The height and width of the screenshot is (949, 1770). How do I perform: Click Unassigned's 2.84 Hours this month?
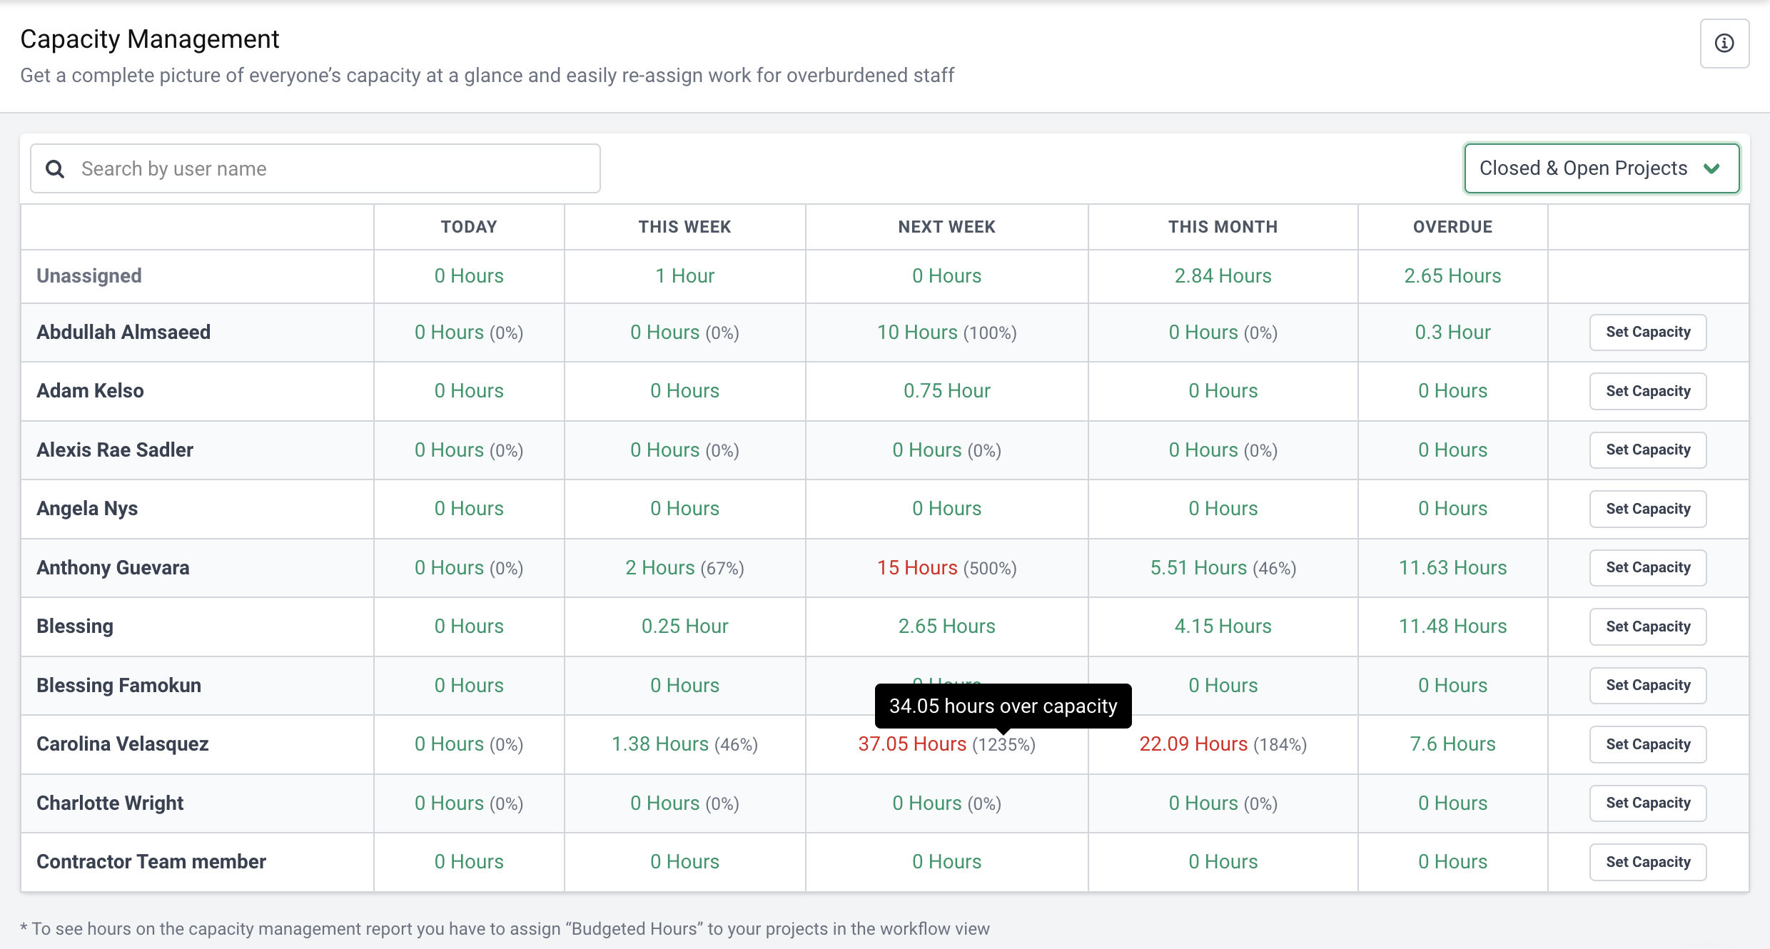coord(1223,276)
